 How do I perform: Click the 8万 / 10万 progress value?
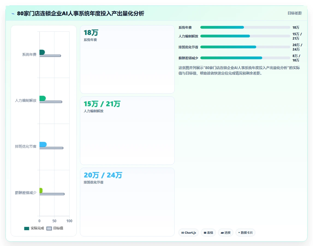296,58
